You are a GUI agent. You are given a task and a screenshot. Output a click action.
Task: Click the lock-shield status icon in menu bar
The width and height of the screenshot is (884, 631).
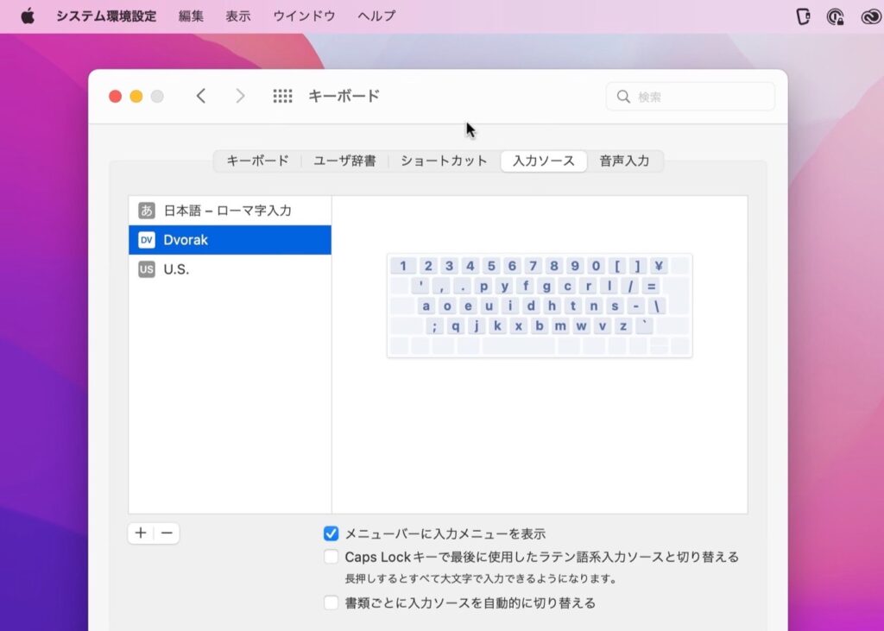(835, 17)
